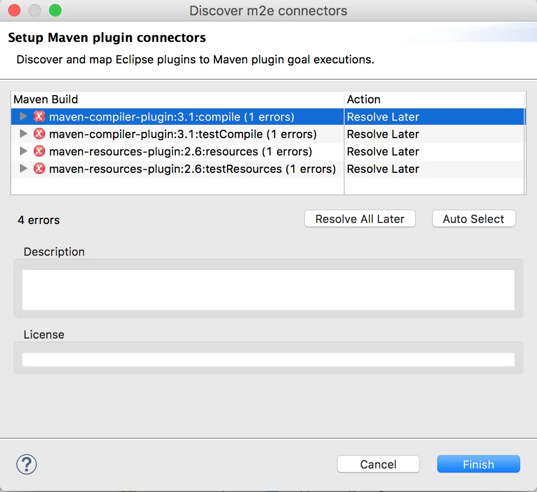This screenshot has height=492, width=537.
Task: Click error icon for testCompile row
Action: point(39,134)
